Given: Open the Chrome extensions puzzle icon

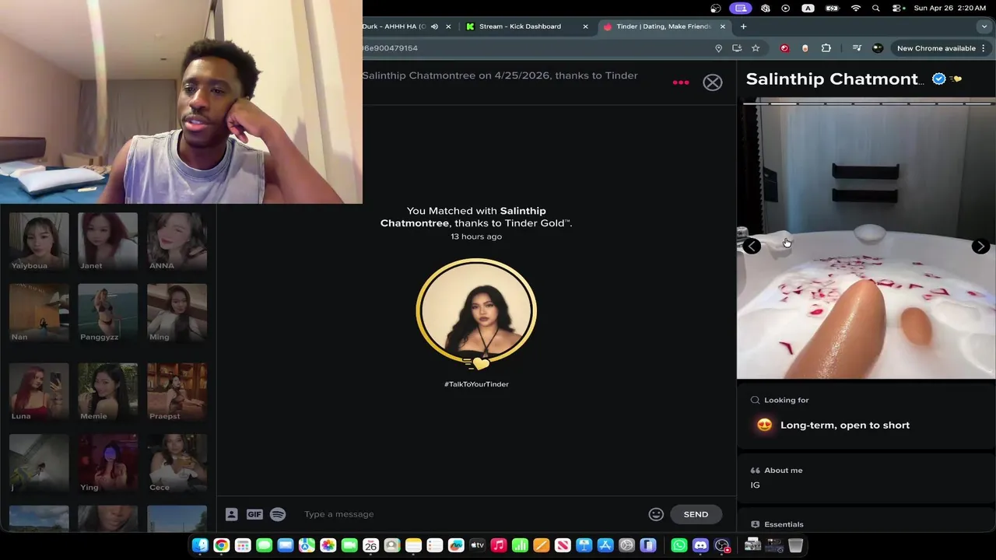Looking at the screenshot, I should (x=826, y=48).
